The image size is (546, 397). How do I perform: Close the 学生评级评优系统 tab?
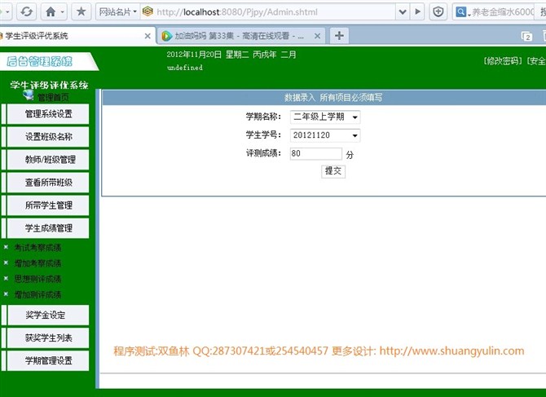148,36
